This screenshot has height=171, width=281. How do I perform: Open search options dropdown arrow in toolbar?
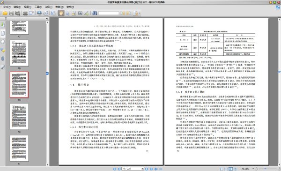[x=140, y=13]
